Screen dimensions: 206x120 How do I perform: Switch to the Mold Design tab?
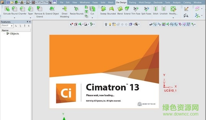(145, 2)
